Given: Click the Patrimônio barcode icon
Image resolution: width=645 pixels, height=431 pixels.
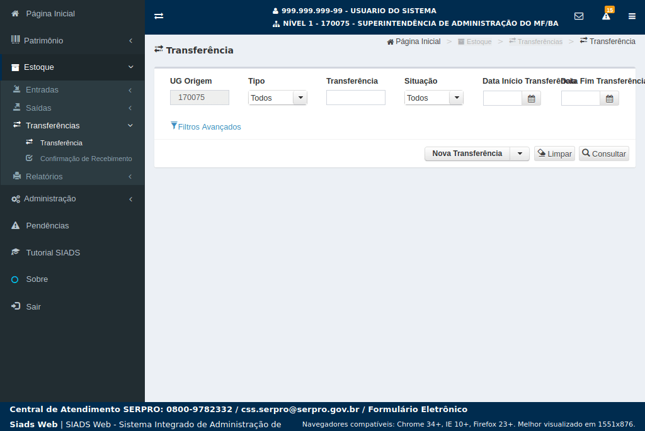Looking at the screenshot, I should click(x=15, y=40).
